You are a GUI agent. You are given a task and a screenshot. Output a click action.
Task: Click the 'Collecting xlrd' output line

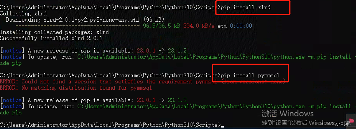click(23, 13)
